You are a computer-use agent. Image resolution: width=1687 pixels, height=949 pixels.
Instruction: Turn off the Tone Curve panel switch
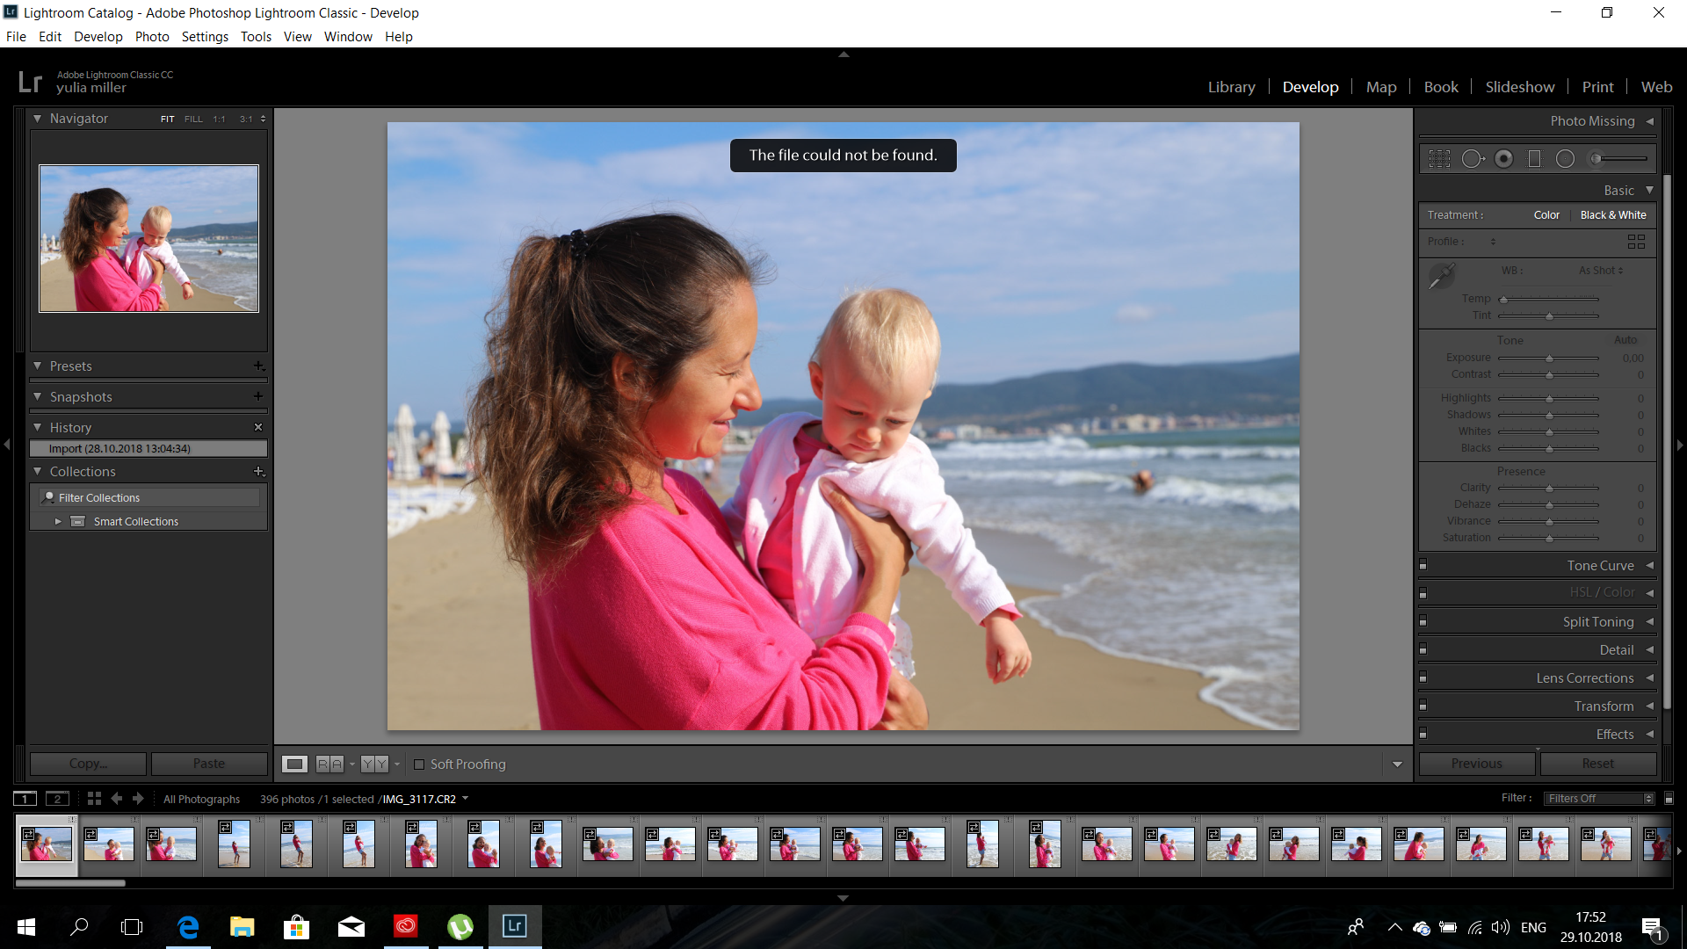[1423, 565]
